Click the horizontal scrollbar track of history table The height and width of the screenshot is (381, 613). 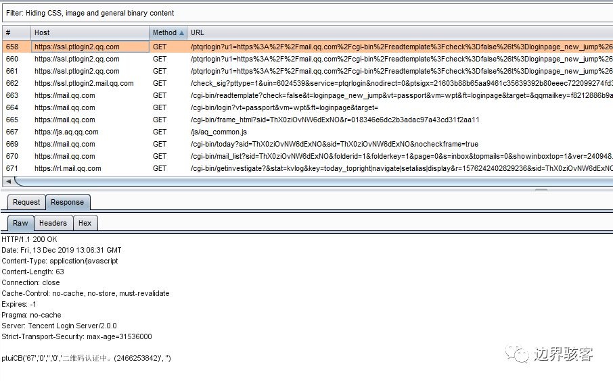(x=313, y=182)
